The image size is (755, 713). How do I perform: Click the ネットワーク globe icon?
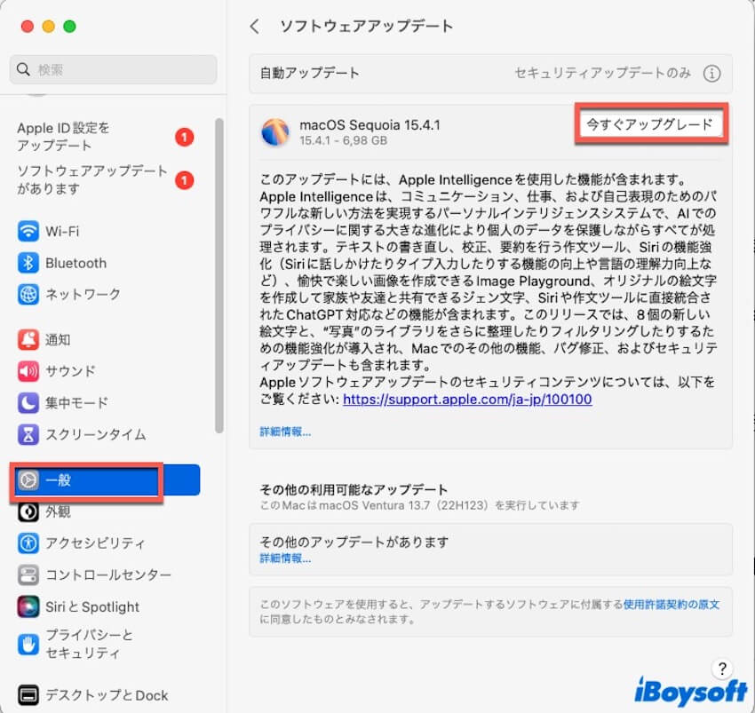[x=28, y=294]
